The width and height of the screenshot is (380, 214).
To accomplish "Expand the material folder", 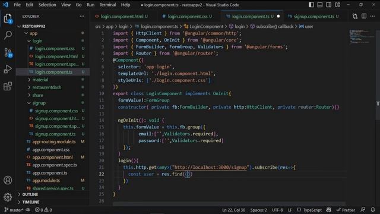I will (29, 80).
